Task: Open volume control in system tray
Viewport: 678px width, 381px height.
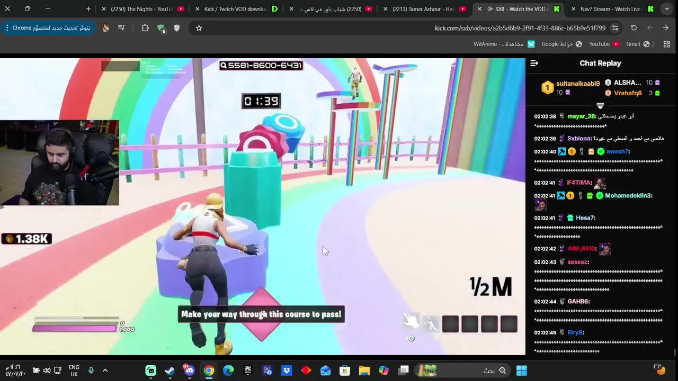Action: coord(47,370)
